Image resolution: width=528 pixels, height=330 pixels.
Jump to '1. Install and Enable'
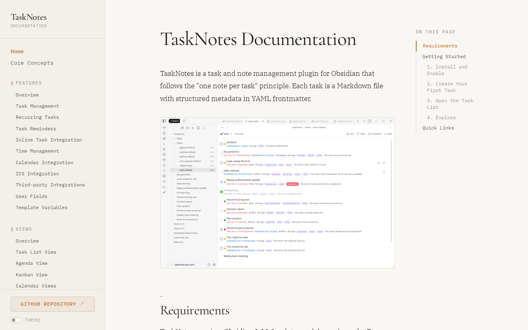447,70
